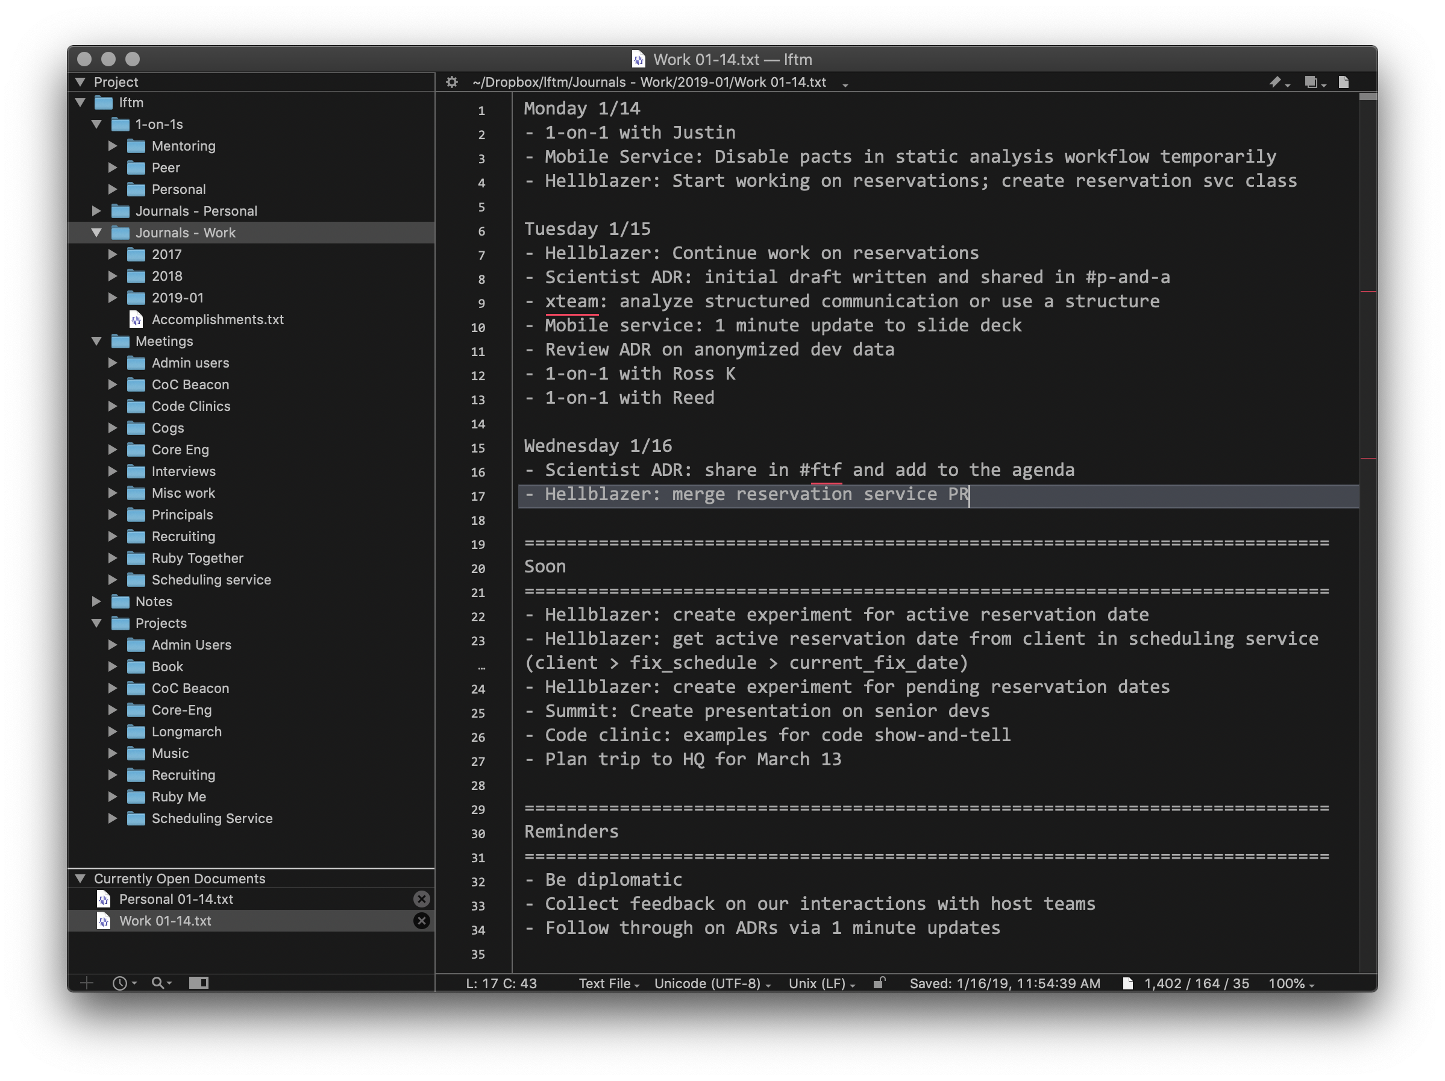
Task: Click the plus icon in sidebar footer
Action: 87,983
